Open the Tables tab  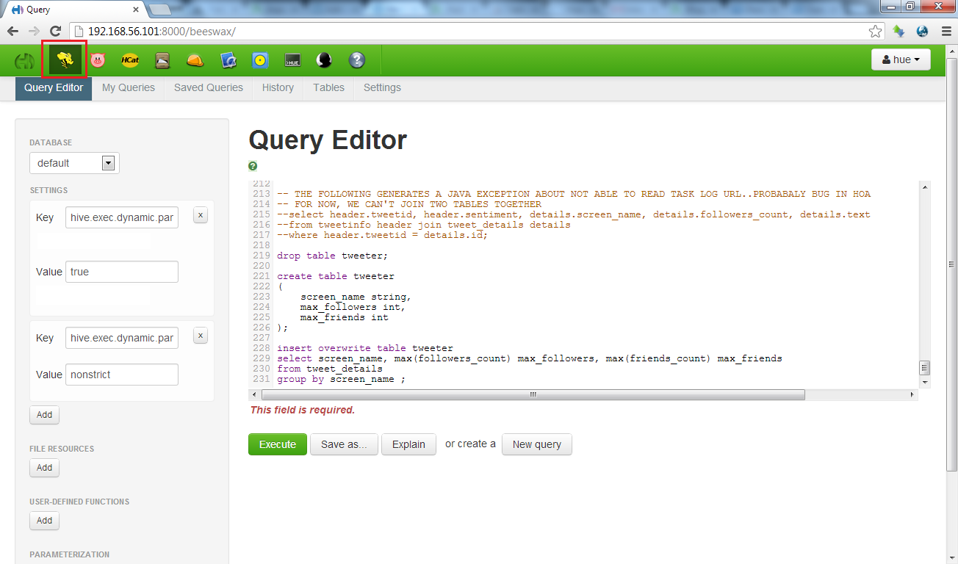pyautogui.click(x=328, y=87)
